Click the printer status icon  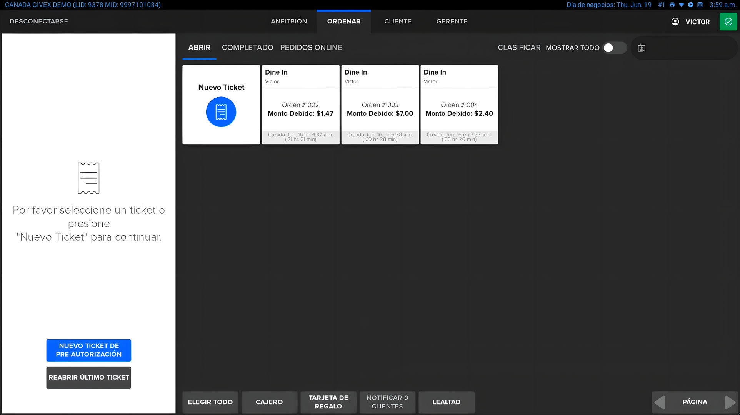[x=672, y=5]
